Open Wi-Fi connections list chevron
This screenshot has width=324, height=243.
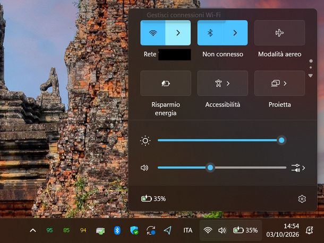tap(178, 33)
